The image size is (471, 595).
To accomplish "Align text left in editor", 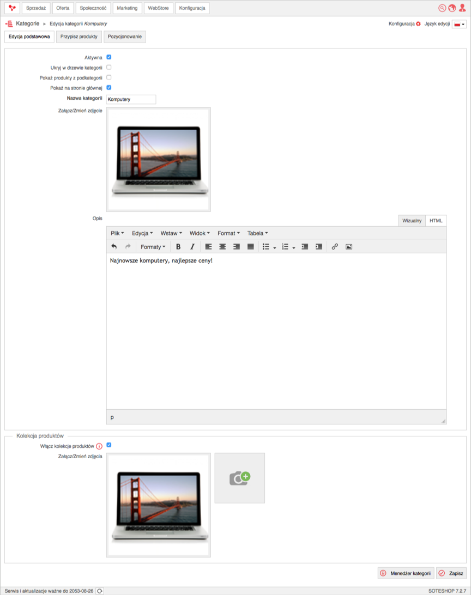I will [208, 247].
